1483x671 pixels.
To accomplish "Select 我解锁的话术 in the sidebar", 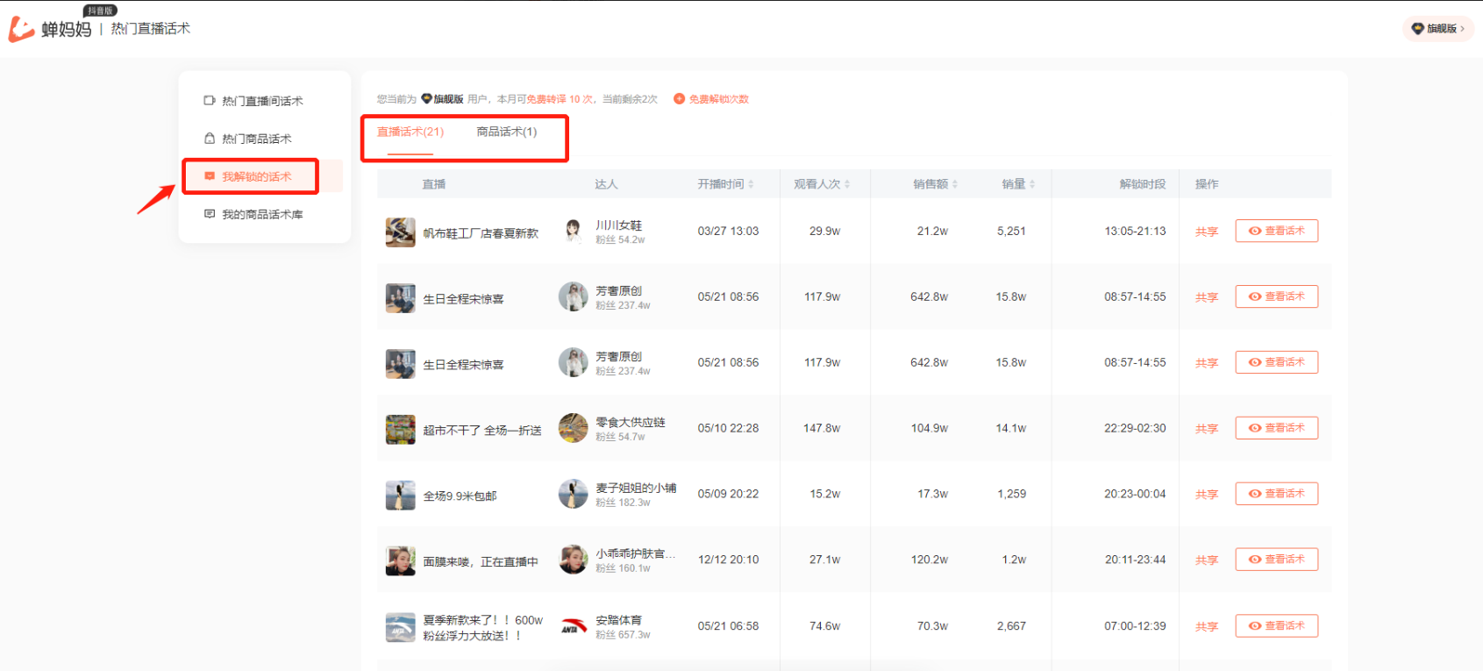I will click(x=256, y=176).
